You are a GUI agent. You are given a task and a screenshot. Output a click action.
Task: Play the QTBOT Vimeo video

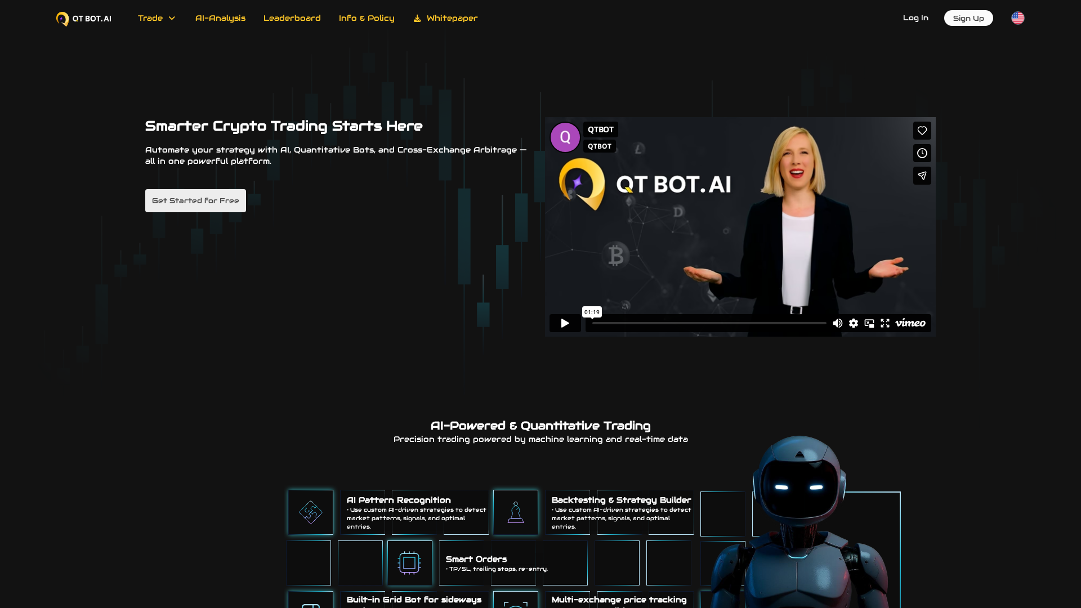565,323
